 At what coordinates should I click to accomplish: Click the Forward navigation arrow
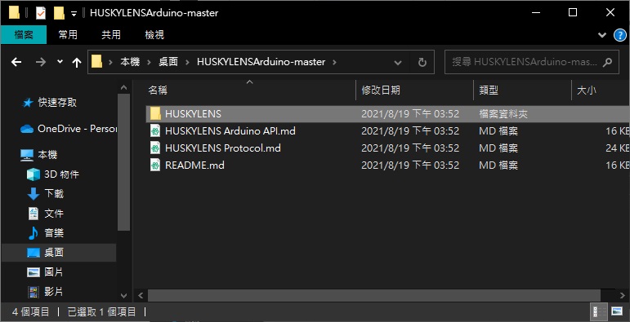[x=41, y=62]
